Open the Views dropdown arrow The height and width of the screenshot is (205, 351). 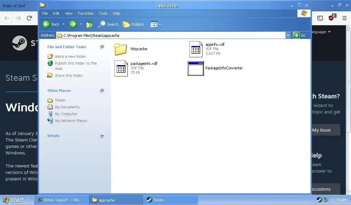click(160, 25)
